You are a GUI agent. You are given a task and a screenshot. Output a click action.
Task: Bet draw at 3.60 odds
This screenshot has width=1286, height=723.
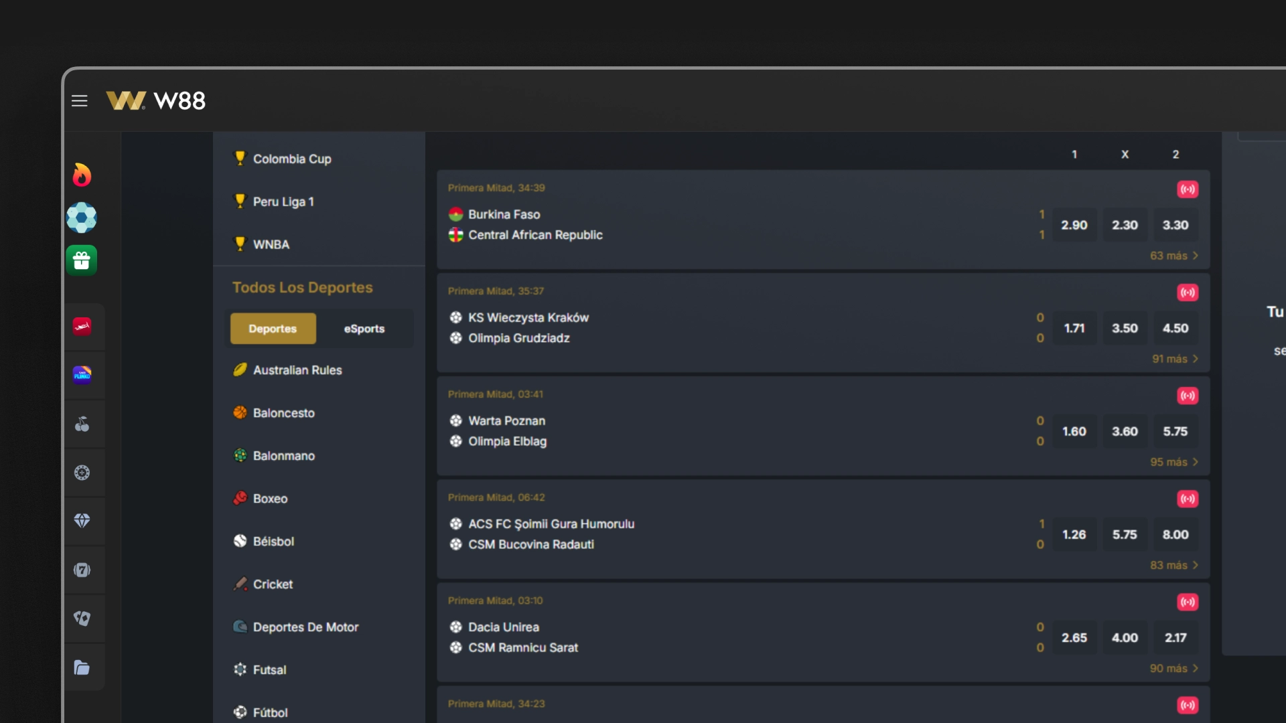tap(1125, 431)
